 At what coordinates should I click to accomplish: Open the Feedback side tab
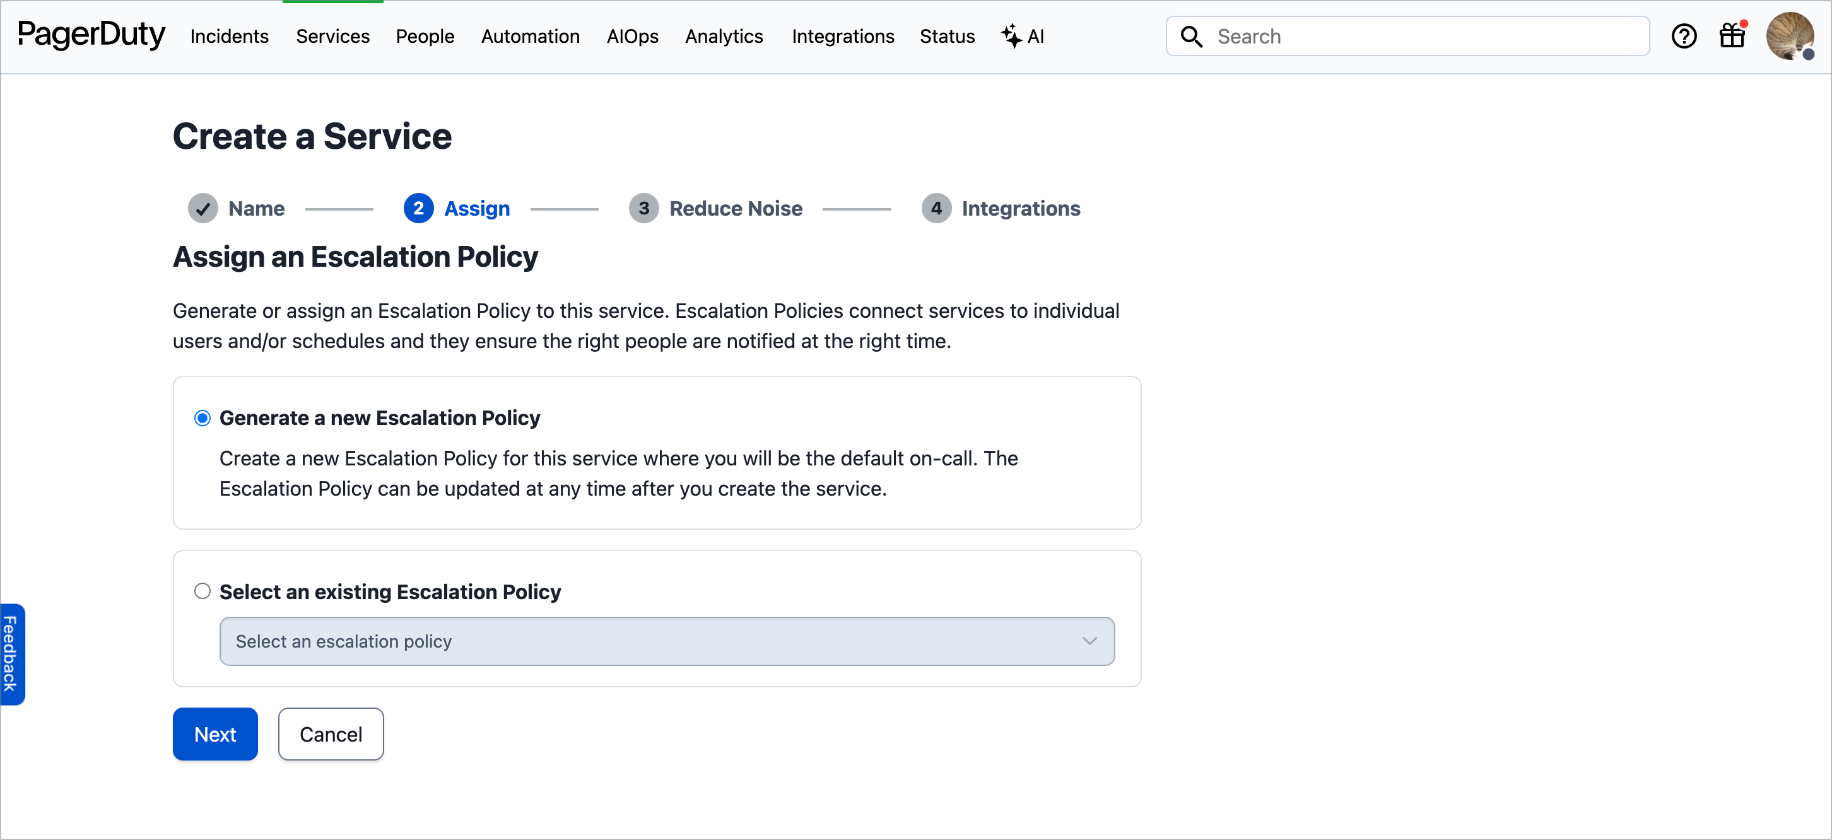[11, 654]
